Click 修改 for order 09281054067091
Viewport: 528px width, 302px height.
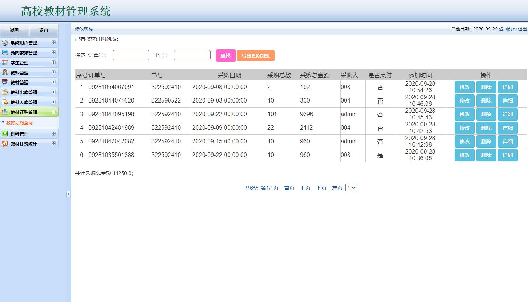tap(464, 87)
